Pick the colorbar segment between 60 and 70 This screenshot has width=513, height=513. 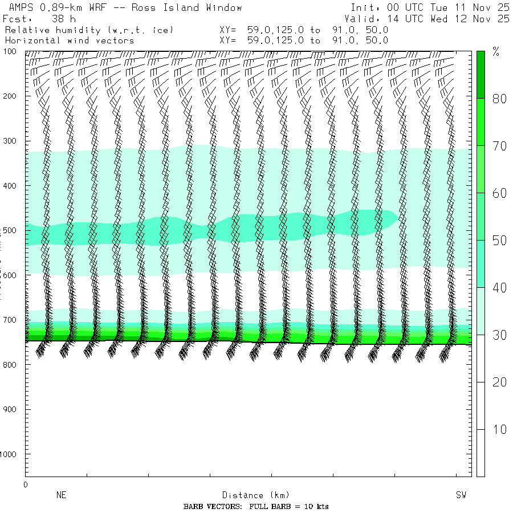[481, 169]
